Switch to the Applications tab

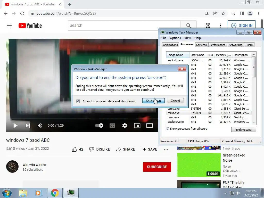170,45
